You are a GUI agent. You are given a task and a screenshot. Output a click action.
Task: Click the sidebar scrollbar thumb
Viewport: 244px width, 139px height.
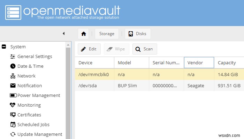(x=68, y=93)
